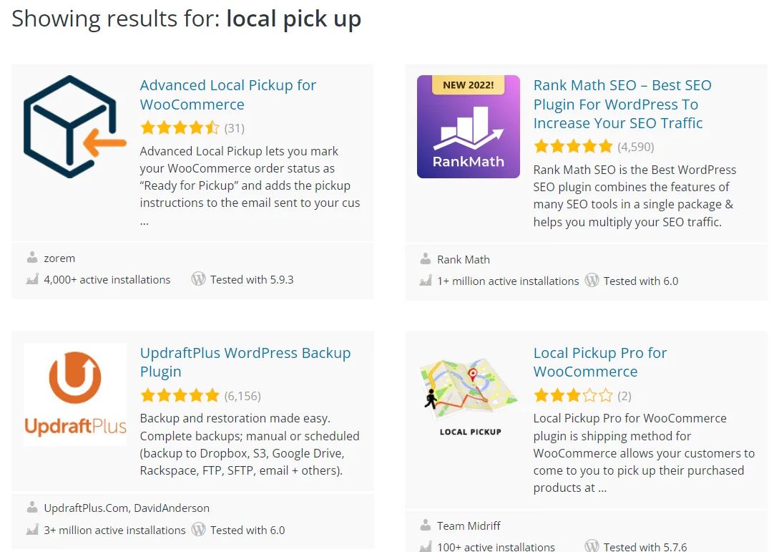
Task: Click the star rating for Advanced Local Pickup
Action: (x=180, y=128)
